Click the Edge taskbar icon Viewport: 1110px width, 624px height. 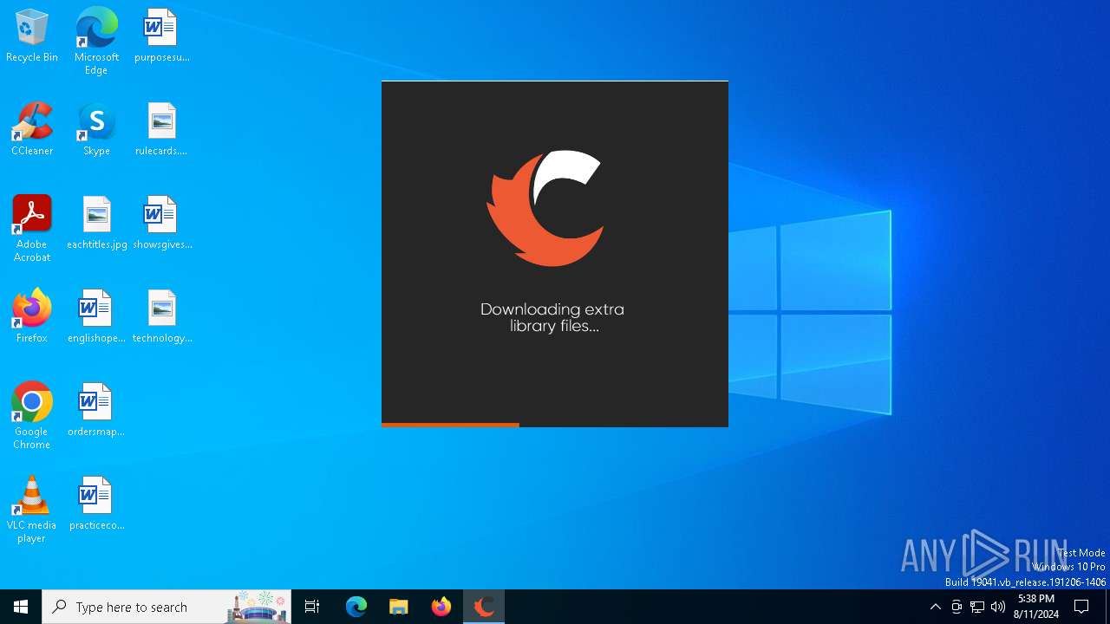pos(356,607)
